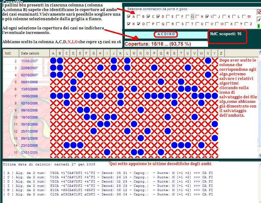Check the M combination box

point(244,17)
